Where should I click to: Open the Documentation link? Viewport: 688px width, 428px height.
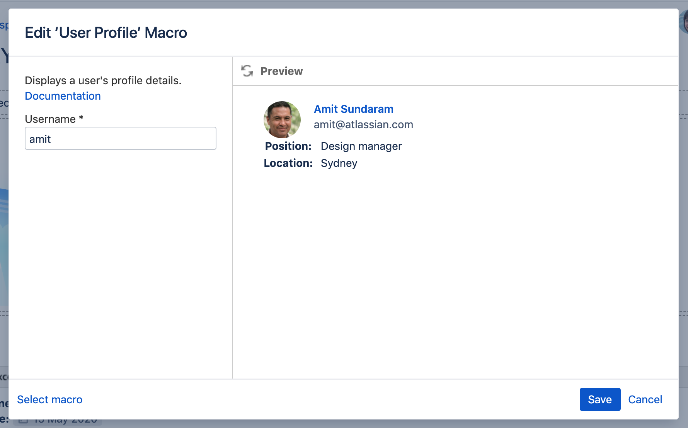pos(63,96)
